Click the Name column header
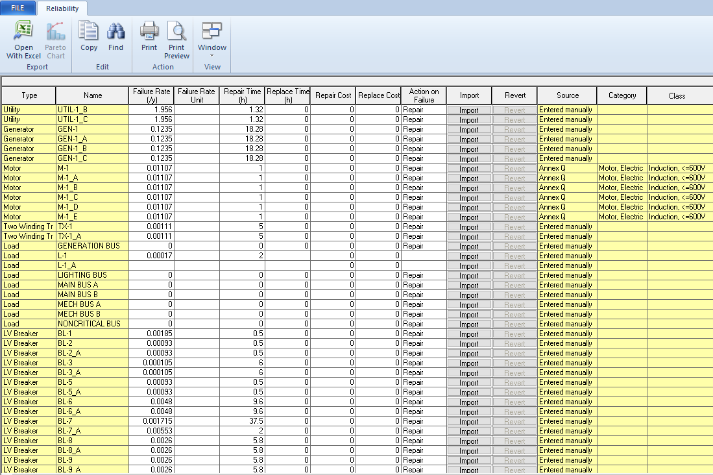Screen dimensions: 713x475 93,95
